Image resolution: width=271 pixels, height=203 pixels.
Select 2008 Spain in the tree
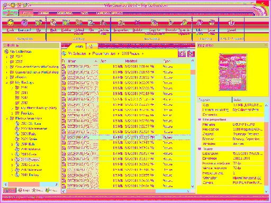click(29, 139)
